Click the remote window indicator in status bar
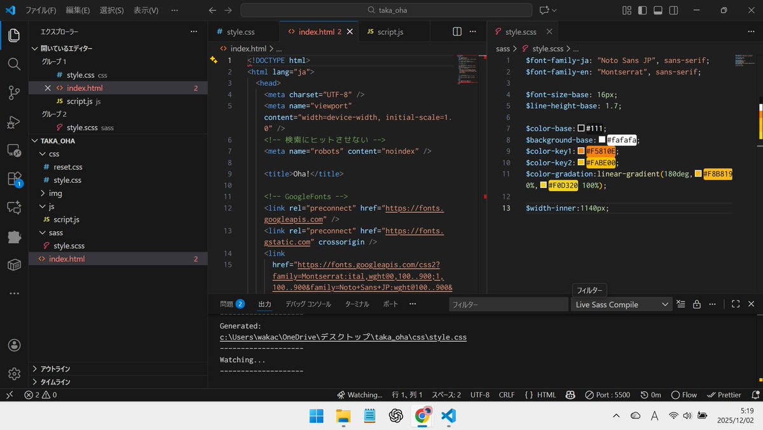 point(9,395)
